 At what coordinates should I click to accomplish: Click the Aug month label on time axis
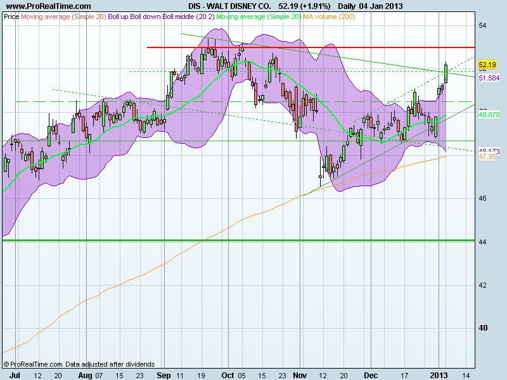(85, 376)
